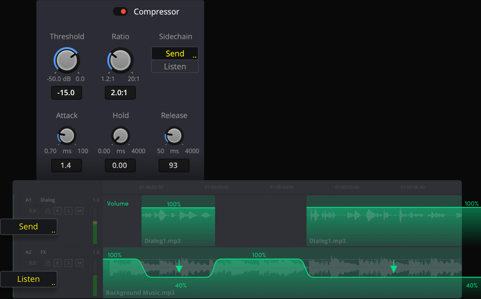Click the Attack knob
481x299 pixels.
[x=67, y=136]
